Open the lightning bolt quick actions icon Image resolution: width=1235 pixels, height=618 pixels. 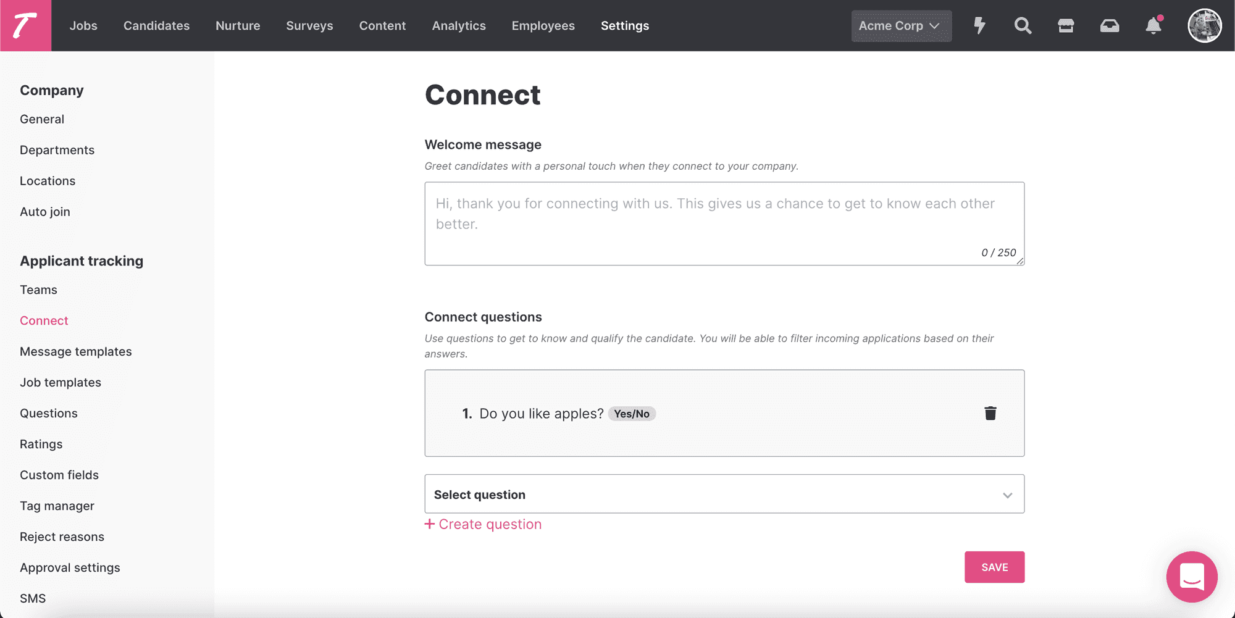pyautogui.click(x=979, y=25)
